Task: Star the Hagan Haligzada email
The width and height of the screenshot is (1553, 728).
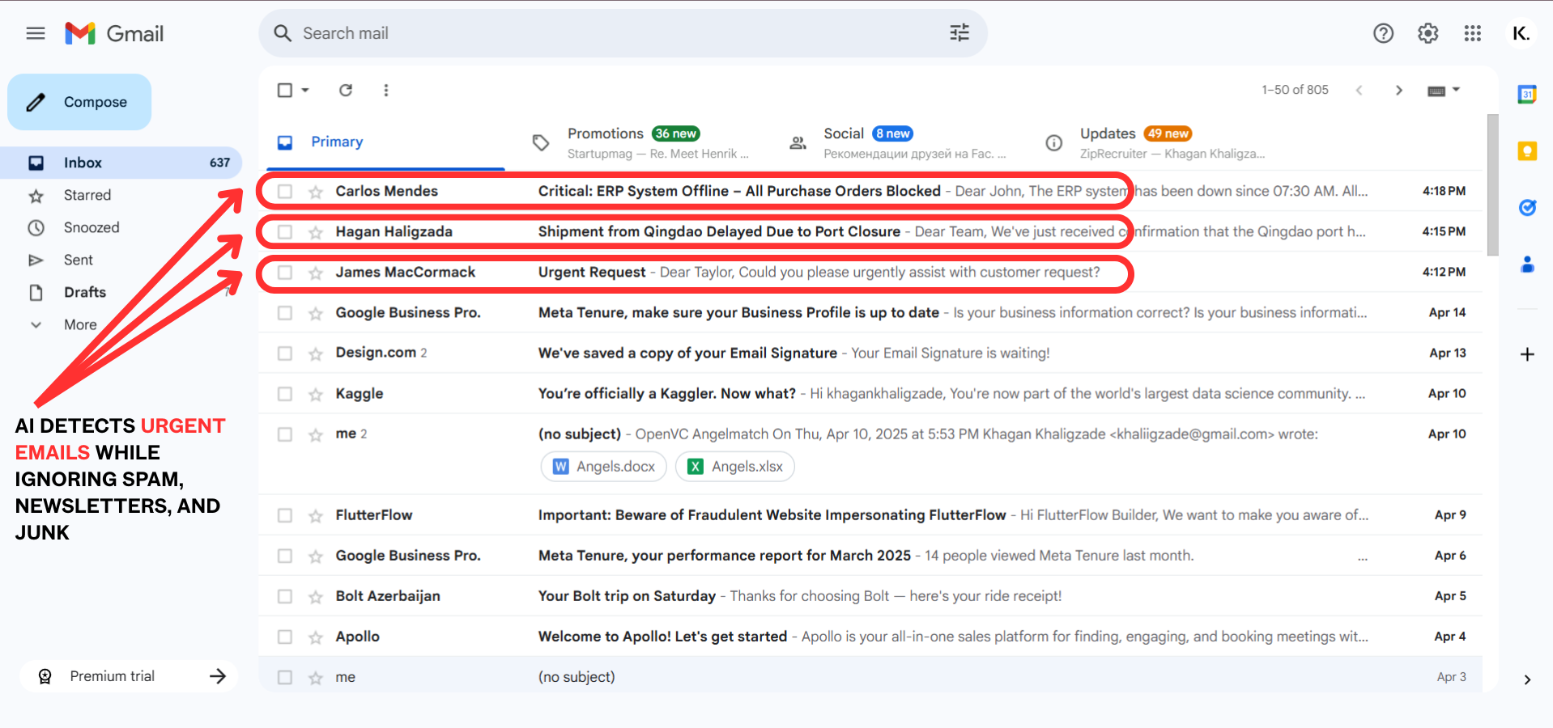Action: 316,232
